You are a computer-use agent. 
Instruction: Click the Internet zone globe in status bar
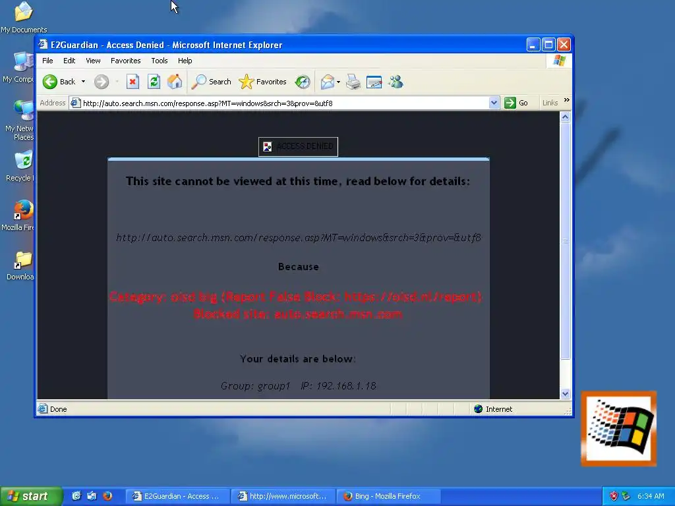(479, 408)
